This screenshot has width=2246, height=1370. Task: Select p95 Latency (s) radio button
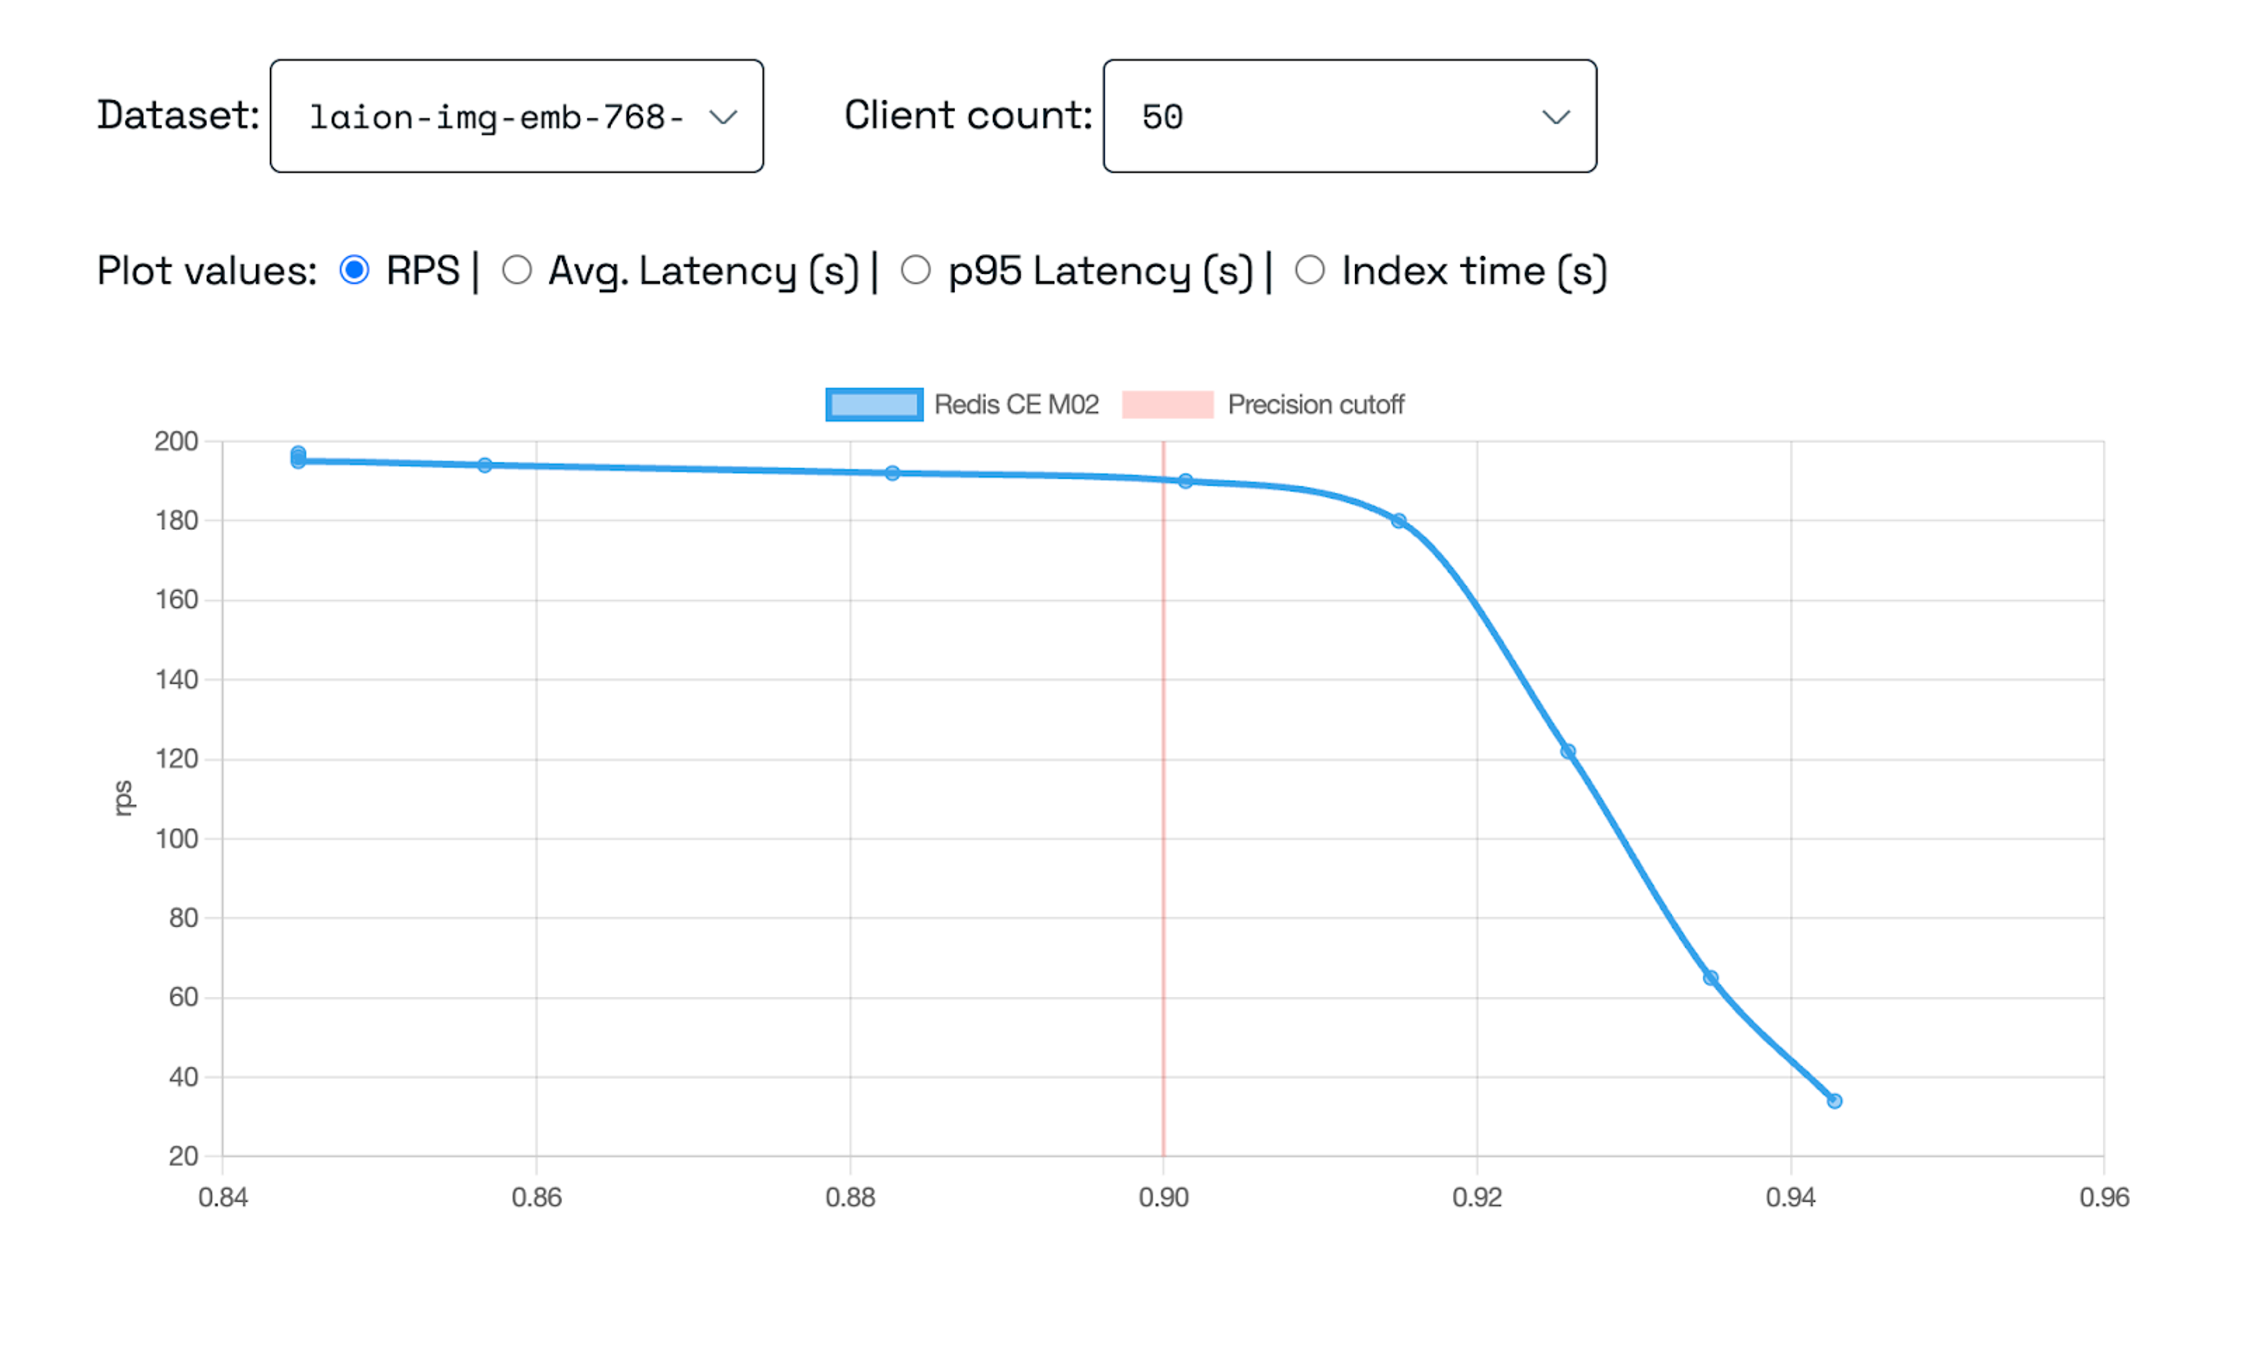[x=915, y=271]
